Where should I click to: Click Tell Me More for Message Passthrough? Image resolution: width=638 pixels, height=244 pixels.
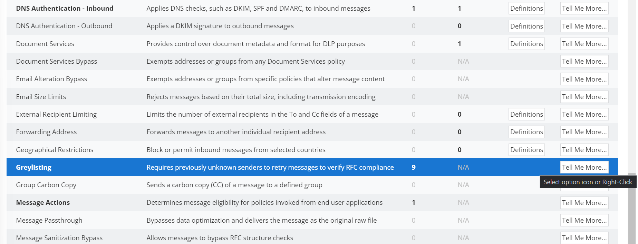coord(584,220)
